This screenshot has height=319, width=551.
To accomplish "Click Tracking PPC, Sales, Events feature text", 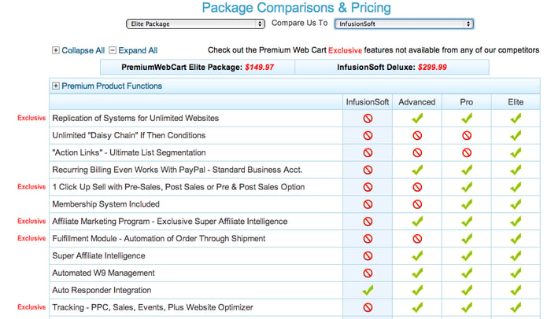I will pos(153,307).
